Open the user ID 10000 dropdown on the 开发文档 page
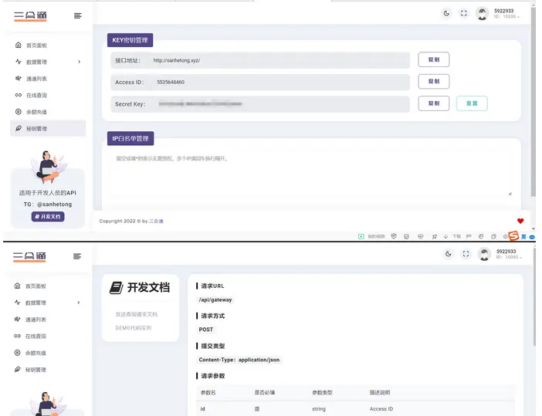The image size is (542, 416). 508,257
